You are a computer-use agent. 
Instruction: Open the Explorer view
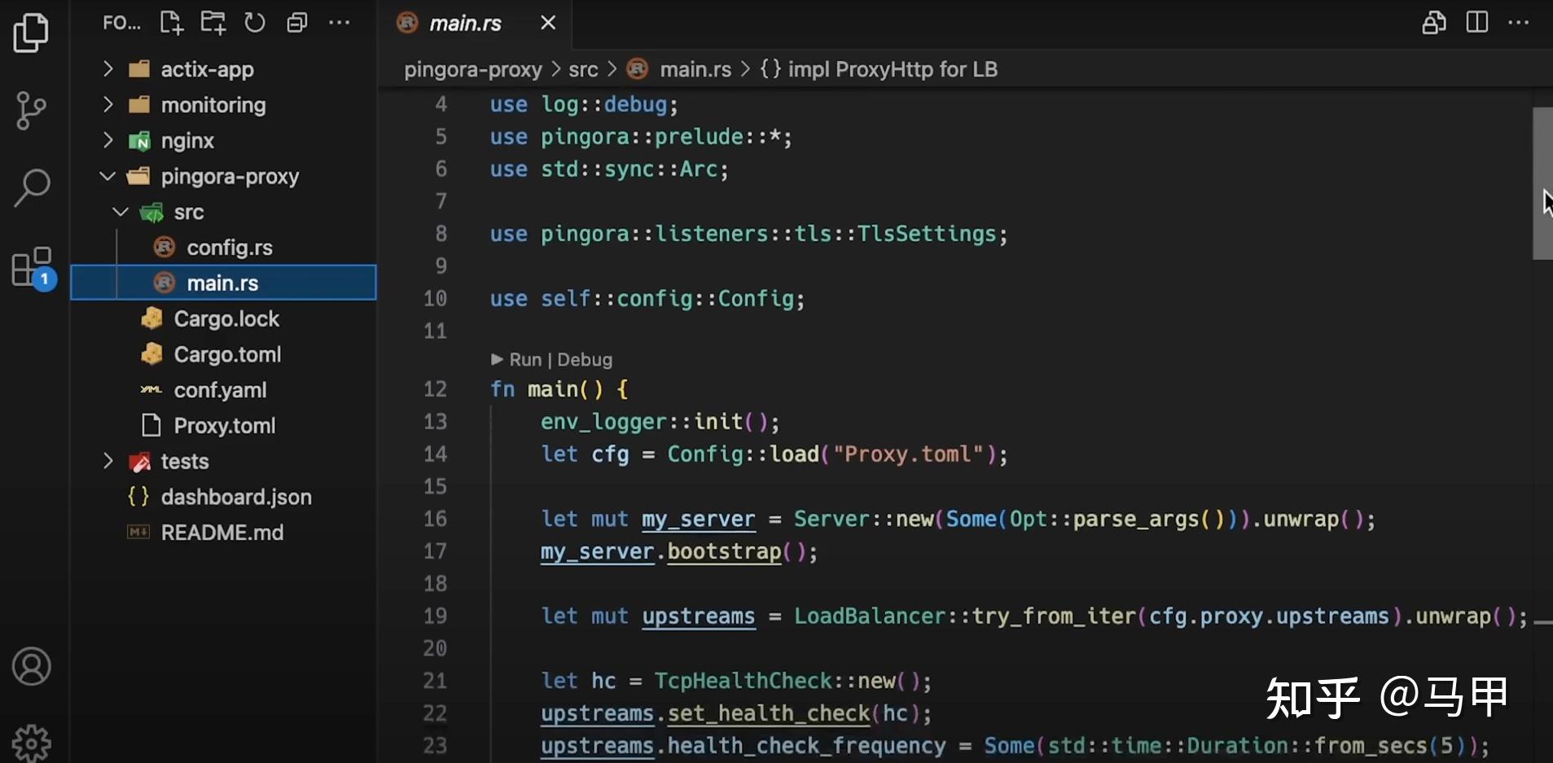[31, 33]
